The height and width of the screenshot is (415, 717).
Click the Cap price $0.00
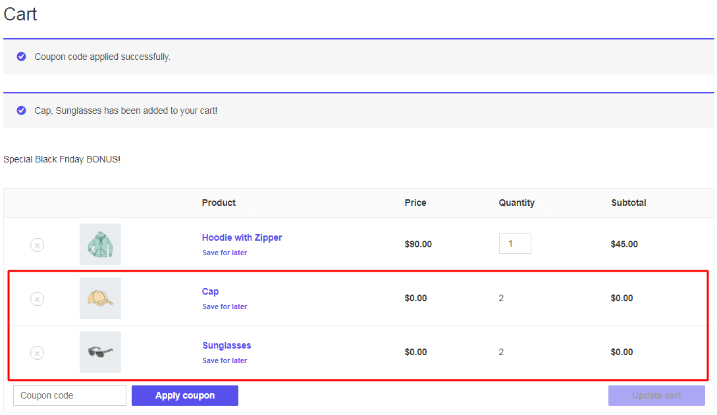415,298
